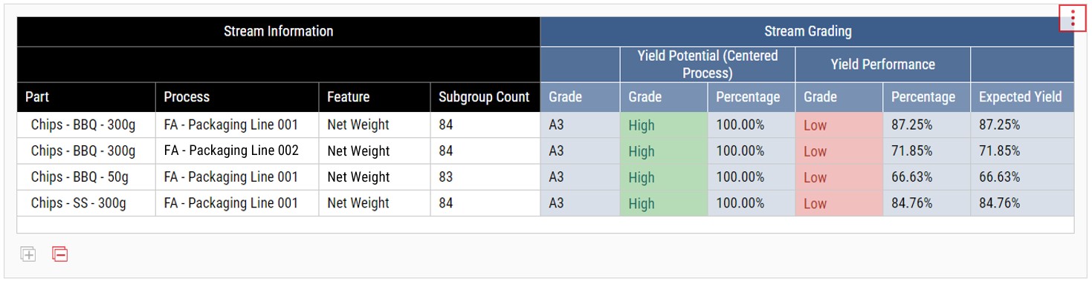Click the Yield Potential (Centered Process) header

tap(708, 65)
